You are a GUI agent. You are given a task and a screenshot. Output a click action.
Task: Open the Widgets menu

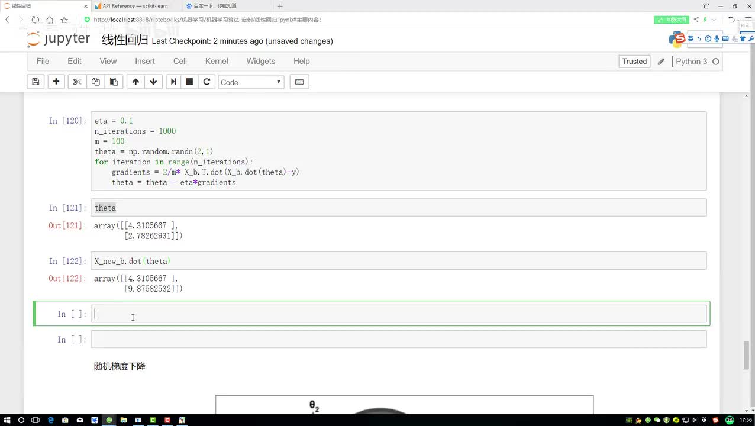pyautogui.click(x=260, y=61)
